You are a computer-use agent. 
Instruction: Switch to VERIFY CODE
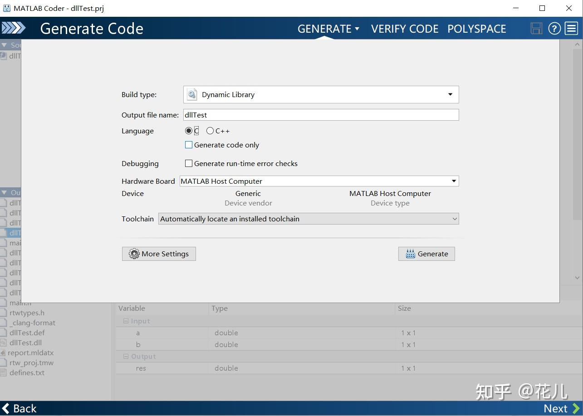tap(405, 28)
